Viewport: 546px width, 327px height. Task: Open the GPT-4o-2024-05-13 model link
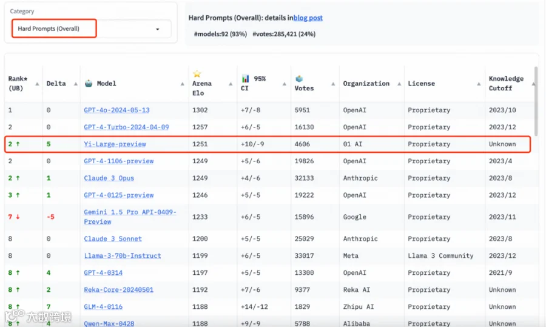point(116,110)
